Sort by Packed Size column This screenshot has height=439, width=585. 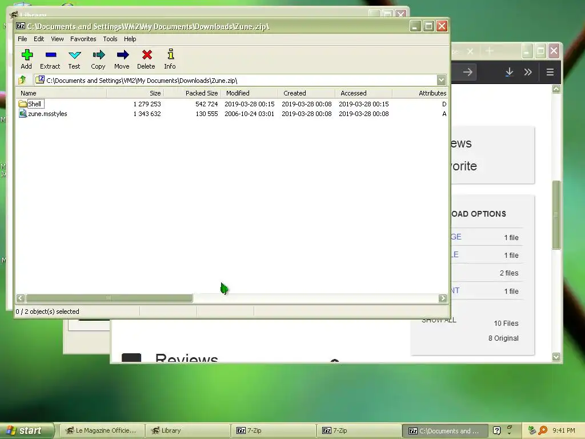pos(192,93)
